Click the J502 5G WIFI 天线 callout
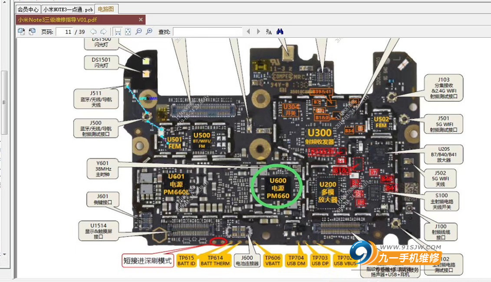The height and width of the screenshot is (282, 491). 440,179
